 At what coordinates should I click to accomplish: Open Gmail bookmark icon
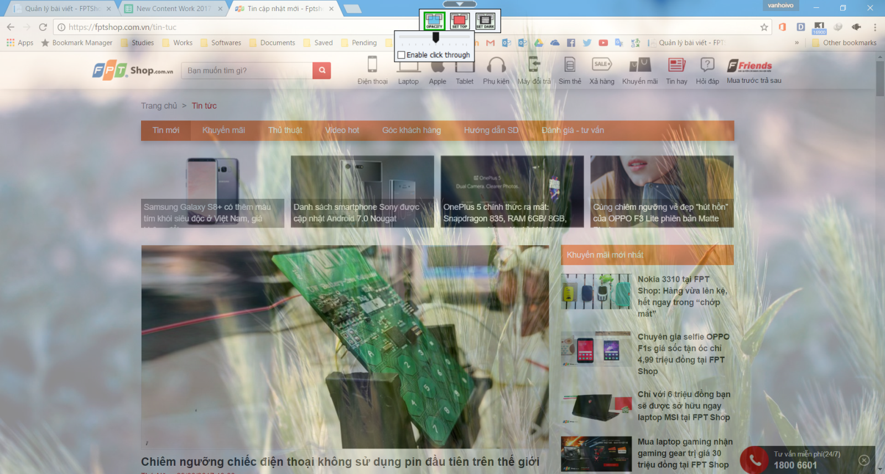[x=490, y=43]
